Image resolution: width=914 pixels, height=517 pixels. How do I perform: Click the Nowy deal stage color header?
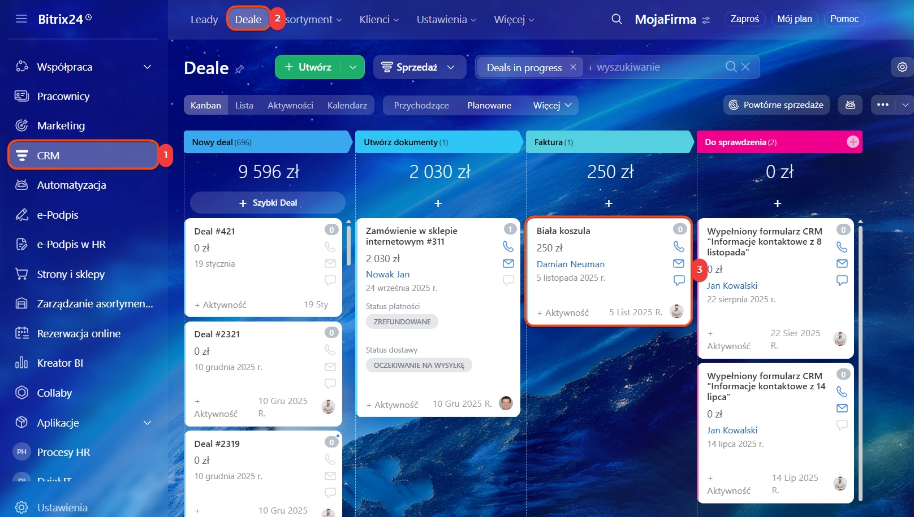[x=267, y=142]
